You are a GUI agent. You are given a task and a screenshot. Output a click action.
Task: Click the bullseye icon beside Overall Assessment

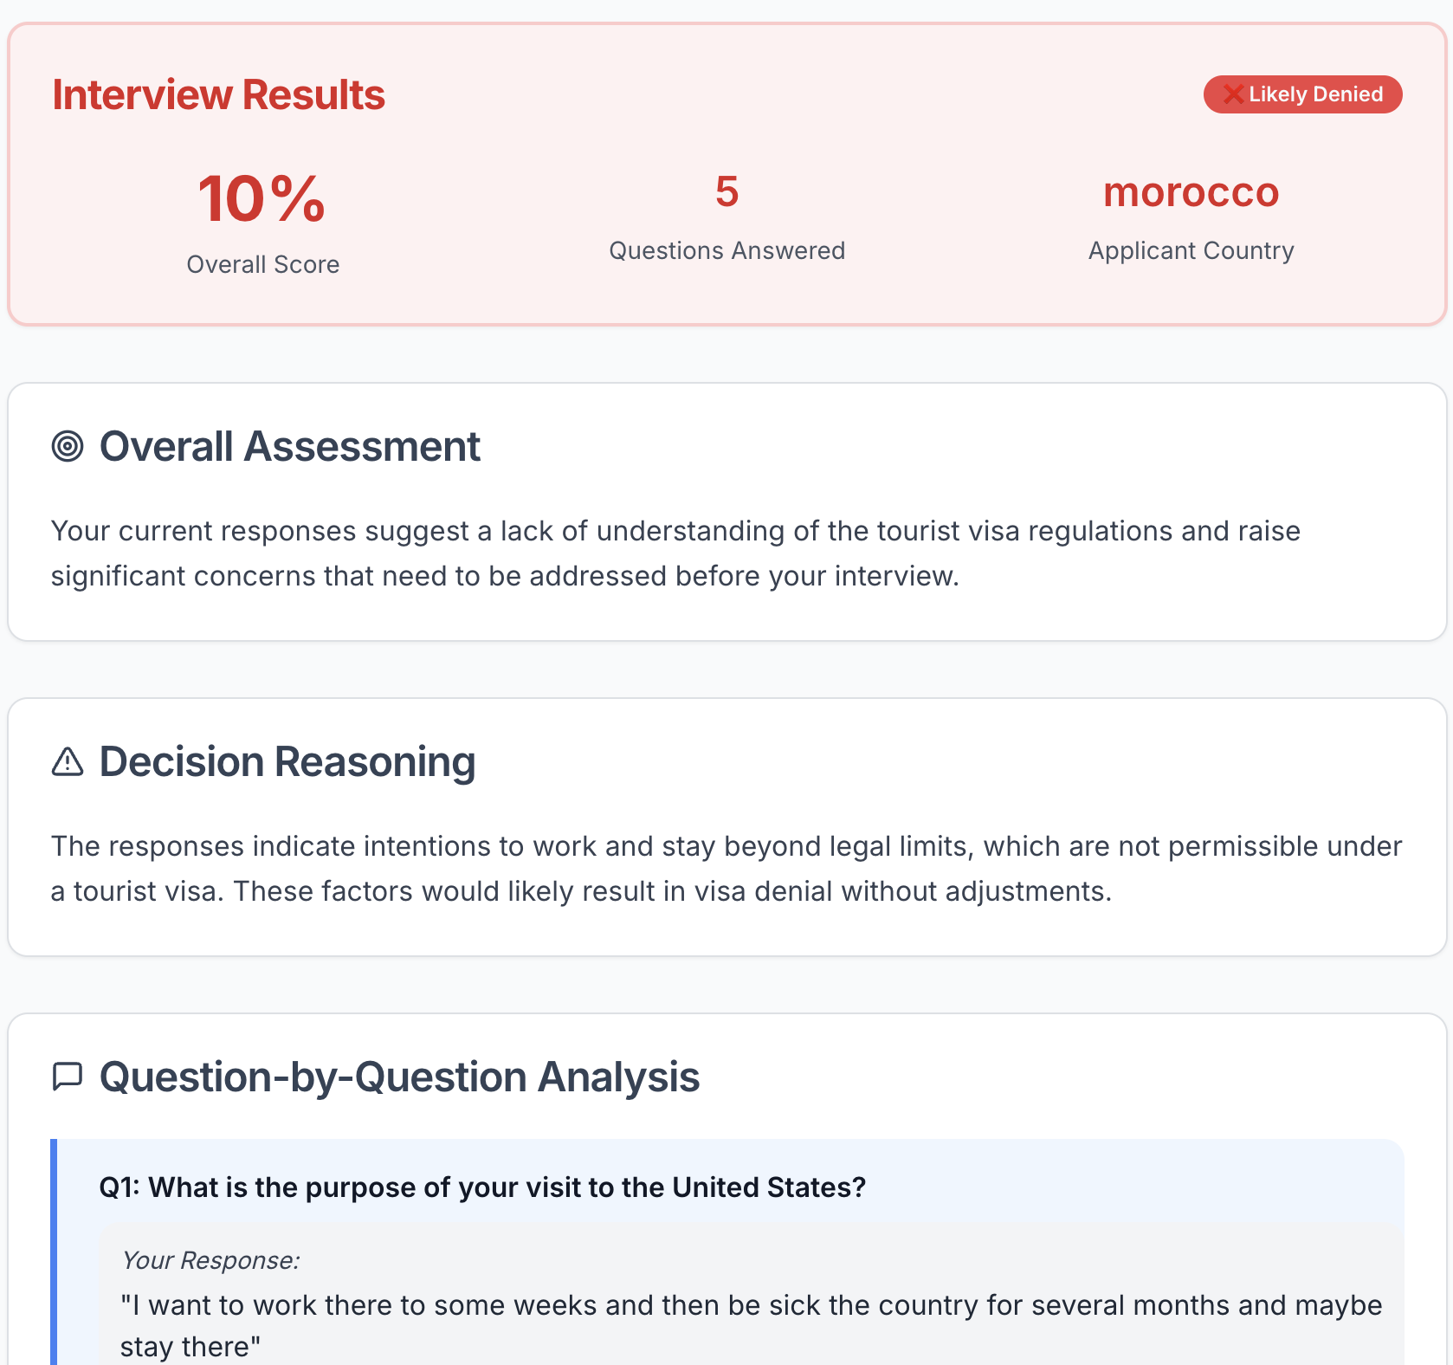point(68,446)
